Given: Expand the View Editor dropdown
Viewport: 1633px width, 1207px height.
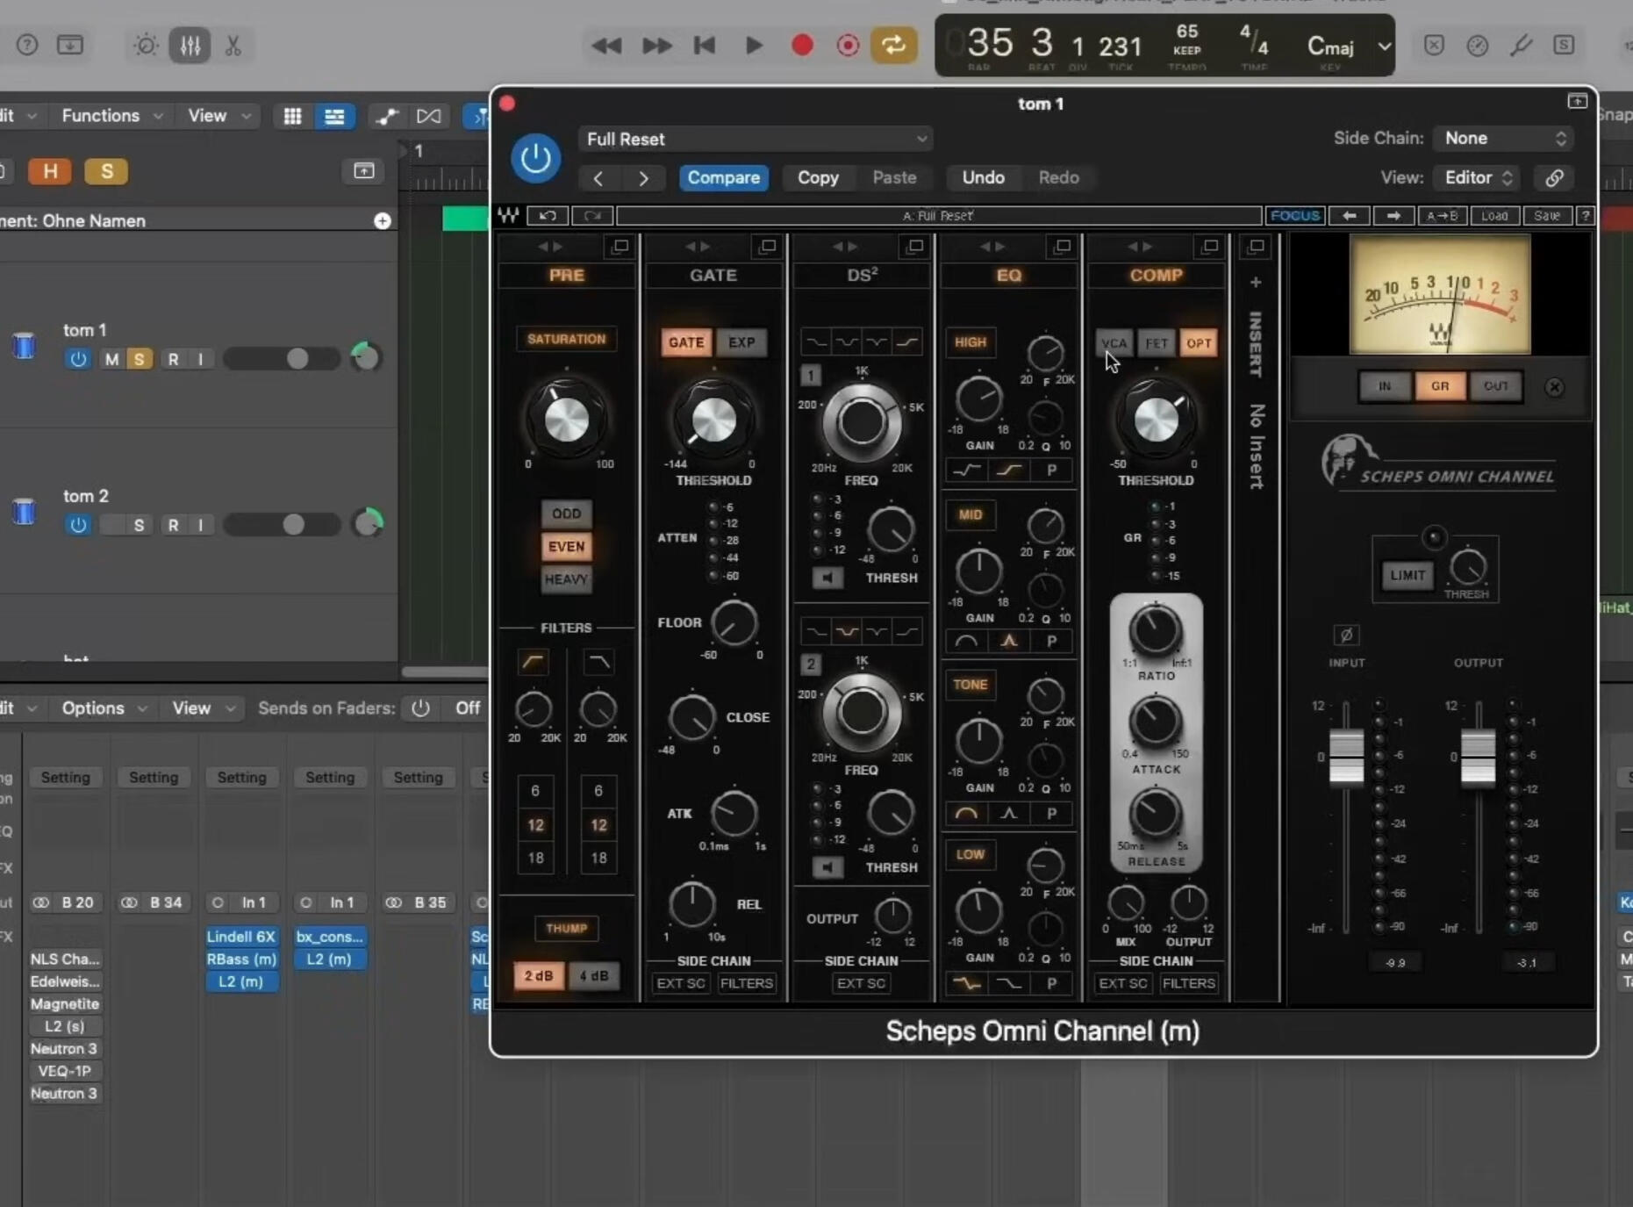Looking at the screenshot, I should 1478,177.
